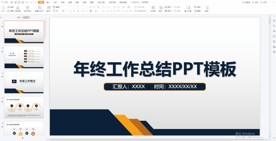
Task: Open the font name dropdown box
Action: (x=74, y=7)
